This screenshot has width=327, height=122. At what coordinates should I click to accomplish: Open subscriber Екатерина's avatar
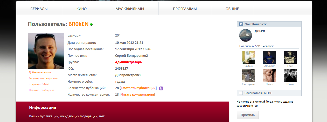[x=249, y=75]
